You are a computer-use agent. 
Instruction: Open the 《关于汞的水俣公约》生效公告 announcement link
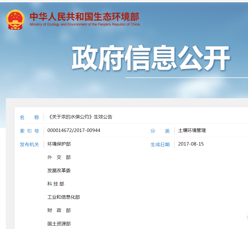[81, 117]
